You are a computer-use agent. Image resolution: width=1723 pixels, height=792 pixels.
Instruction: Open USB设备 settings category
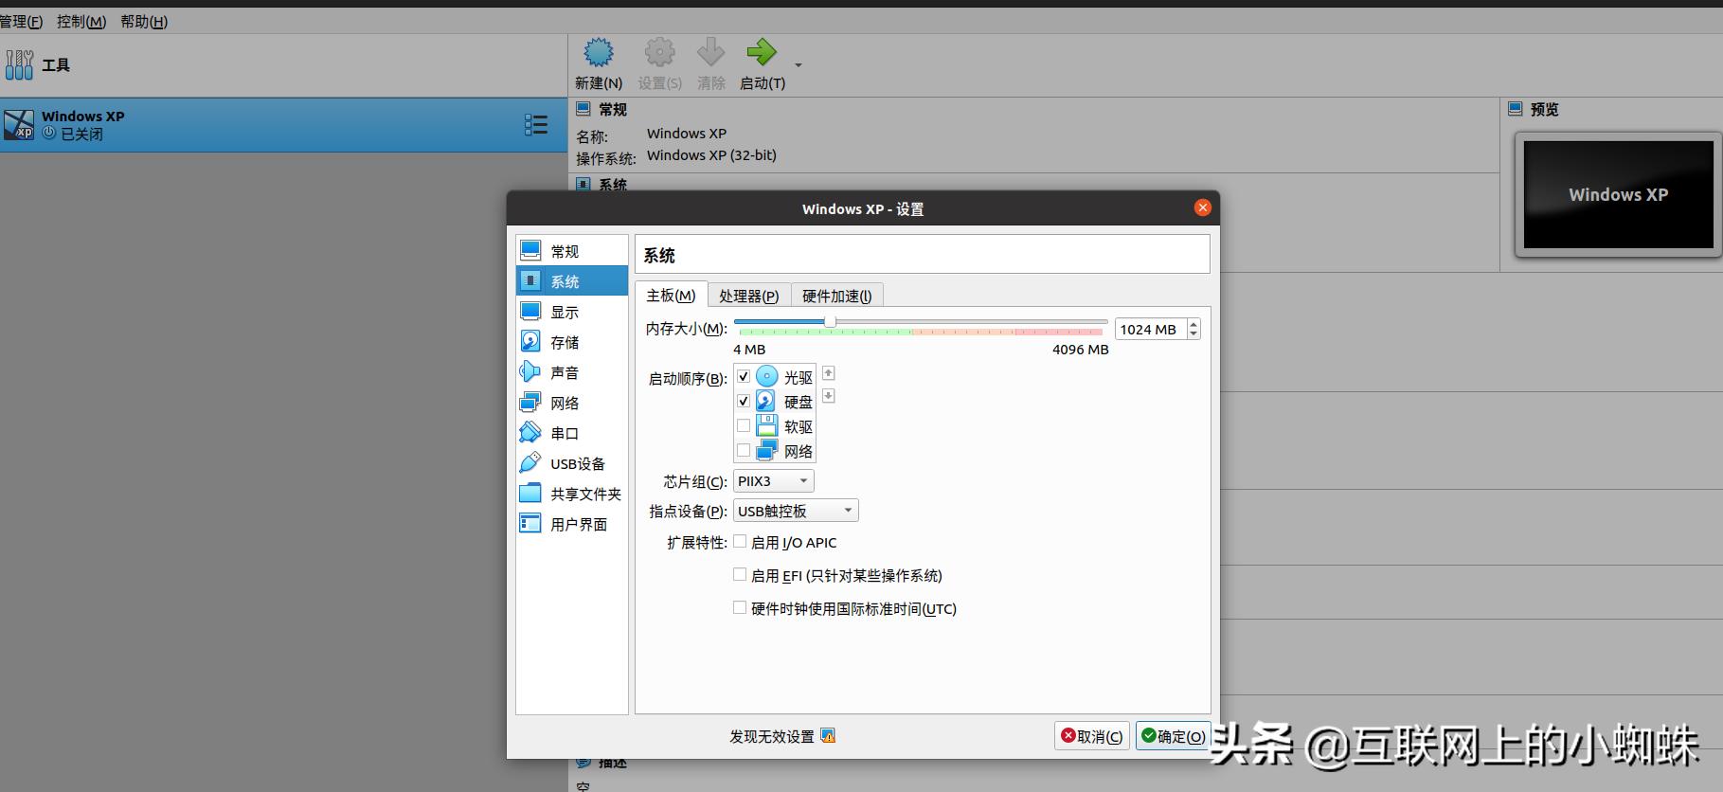pyautogui.click(x=572, y=463)
